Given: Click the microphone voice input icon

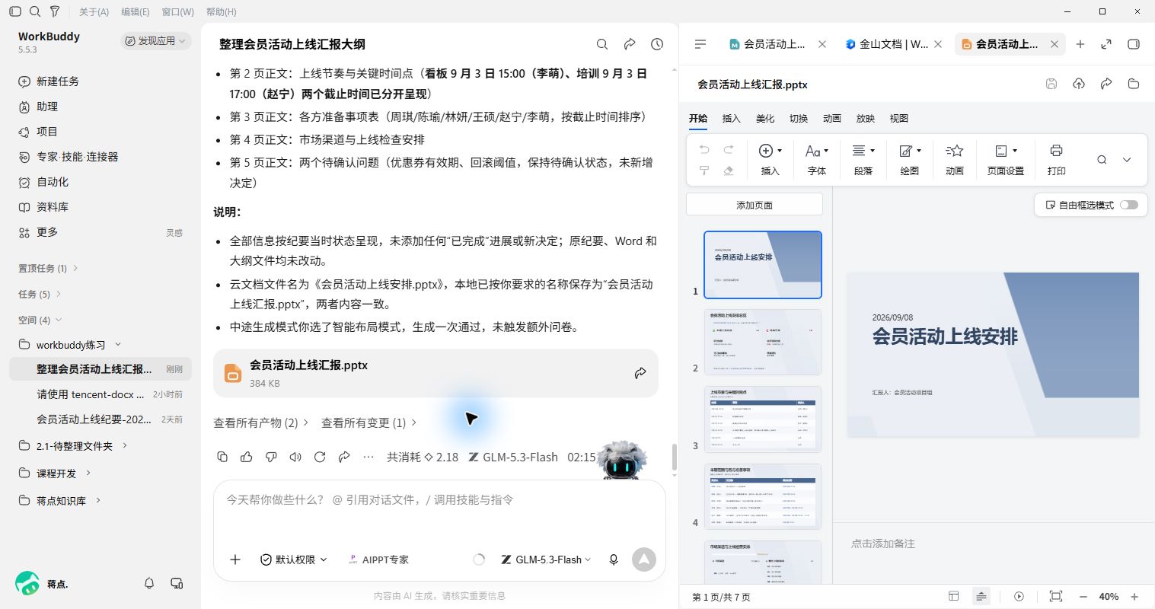Looking at the screenshot, I should click(614, 560).
